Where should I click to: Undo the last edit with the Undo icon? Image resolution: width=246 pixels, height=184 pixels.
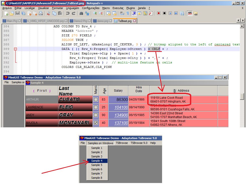(68, 14)
